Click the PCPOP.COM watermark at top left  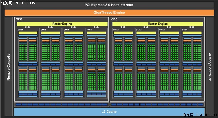tap(25, 3)
